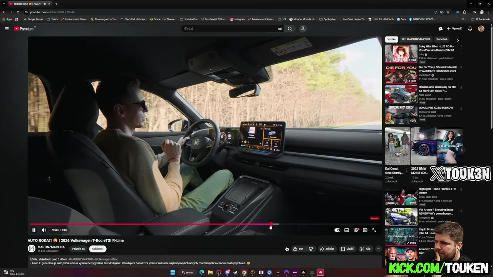This screenshot has width=493, height=277.
Task: Open options menu for LUZ ROJA video
Action: (x=461, y=47)
